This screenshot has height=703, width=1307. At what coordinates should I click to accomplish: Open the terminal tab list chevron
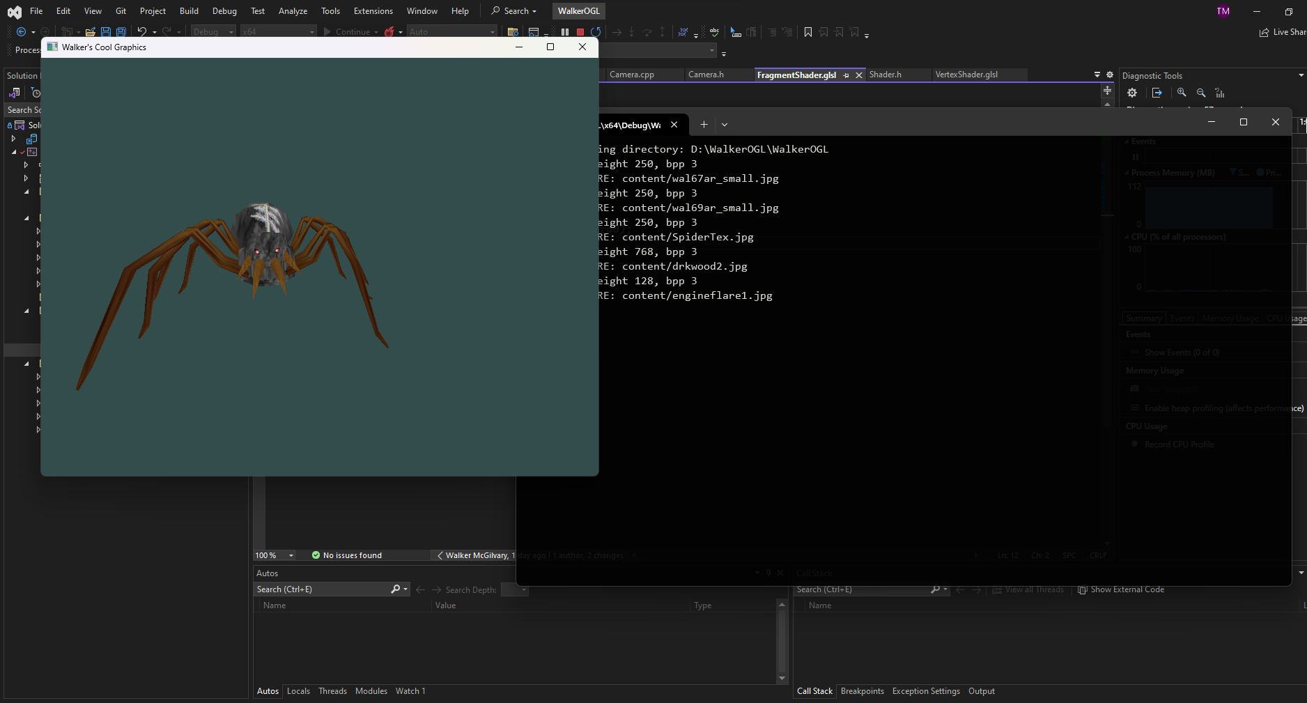(x=725, y=124)
